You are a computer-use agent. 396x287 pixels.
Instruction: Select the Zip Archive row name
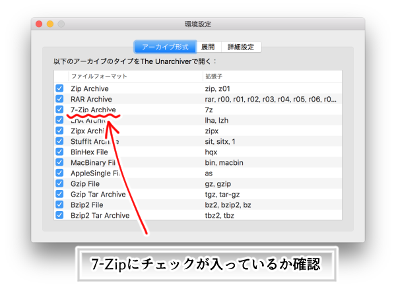[x=90, y=88]
